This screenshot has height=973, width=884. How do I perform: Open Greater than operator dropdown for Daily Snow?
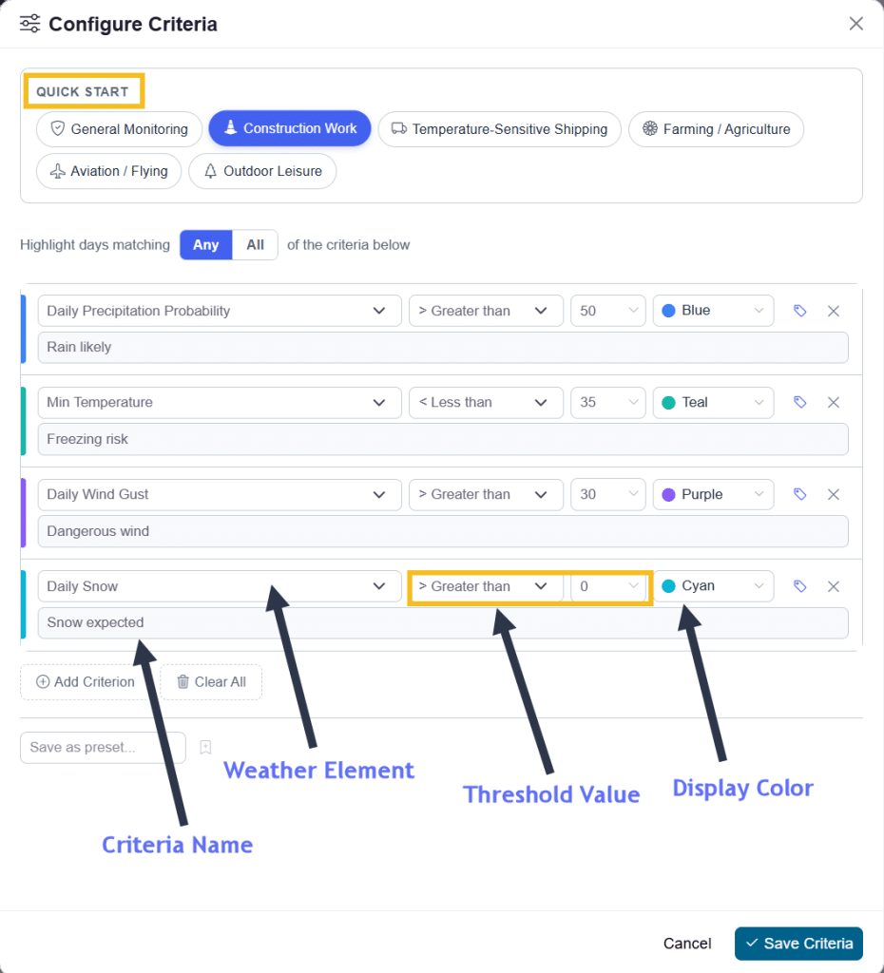point(483,586)
